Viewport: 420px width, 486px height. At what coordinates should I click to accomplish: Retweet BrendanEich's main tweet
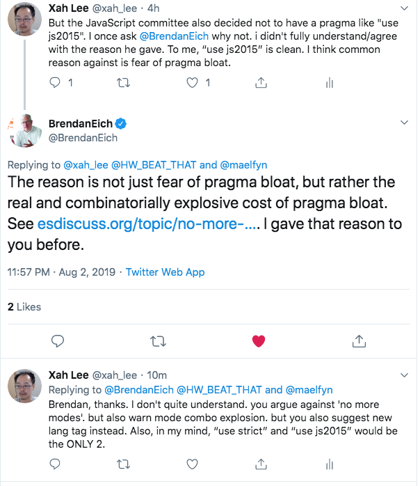coord(159,340)
